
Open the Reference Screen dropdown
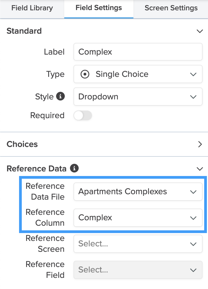[138, 244]
